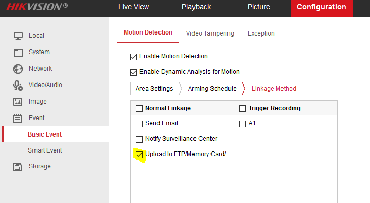Open Image settings via picture icon
Screen dimensions: 370x203
pos(18,102)
